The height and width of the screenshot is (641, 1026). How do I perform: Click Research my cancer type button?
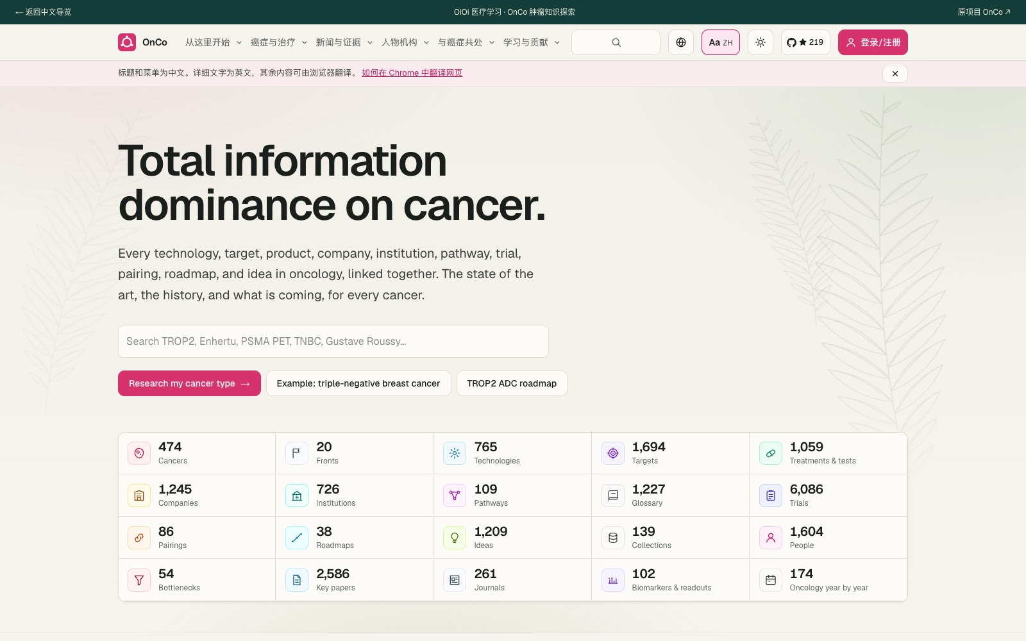click(189, 383)
